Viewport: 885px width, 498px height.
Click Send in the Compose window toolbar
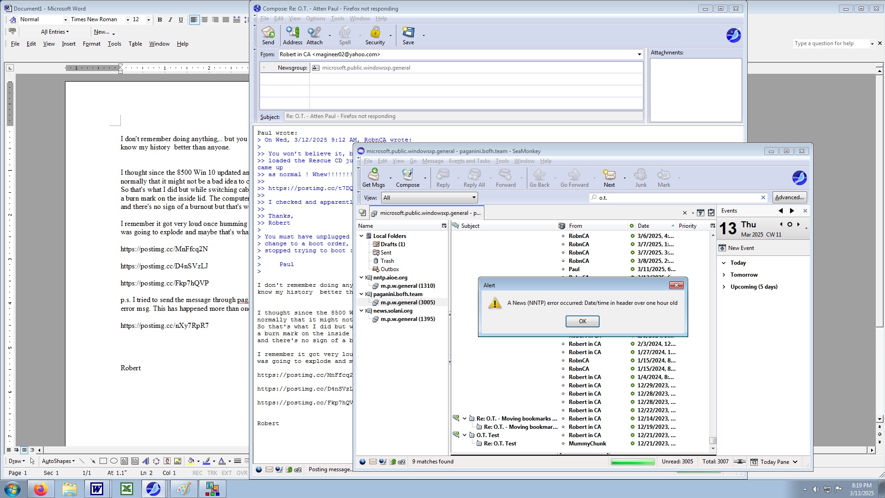(268, 36)
